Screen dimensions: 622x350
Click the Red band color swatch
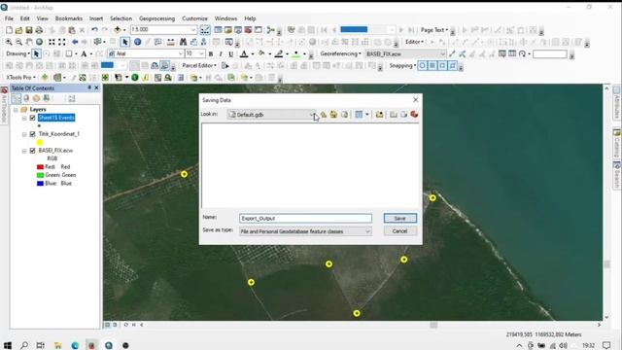[x=40, y=167]
